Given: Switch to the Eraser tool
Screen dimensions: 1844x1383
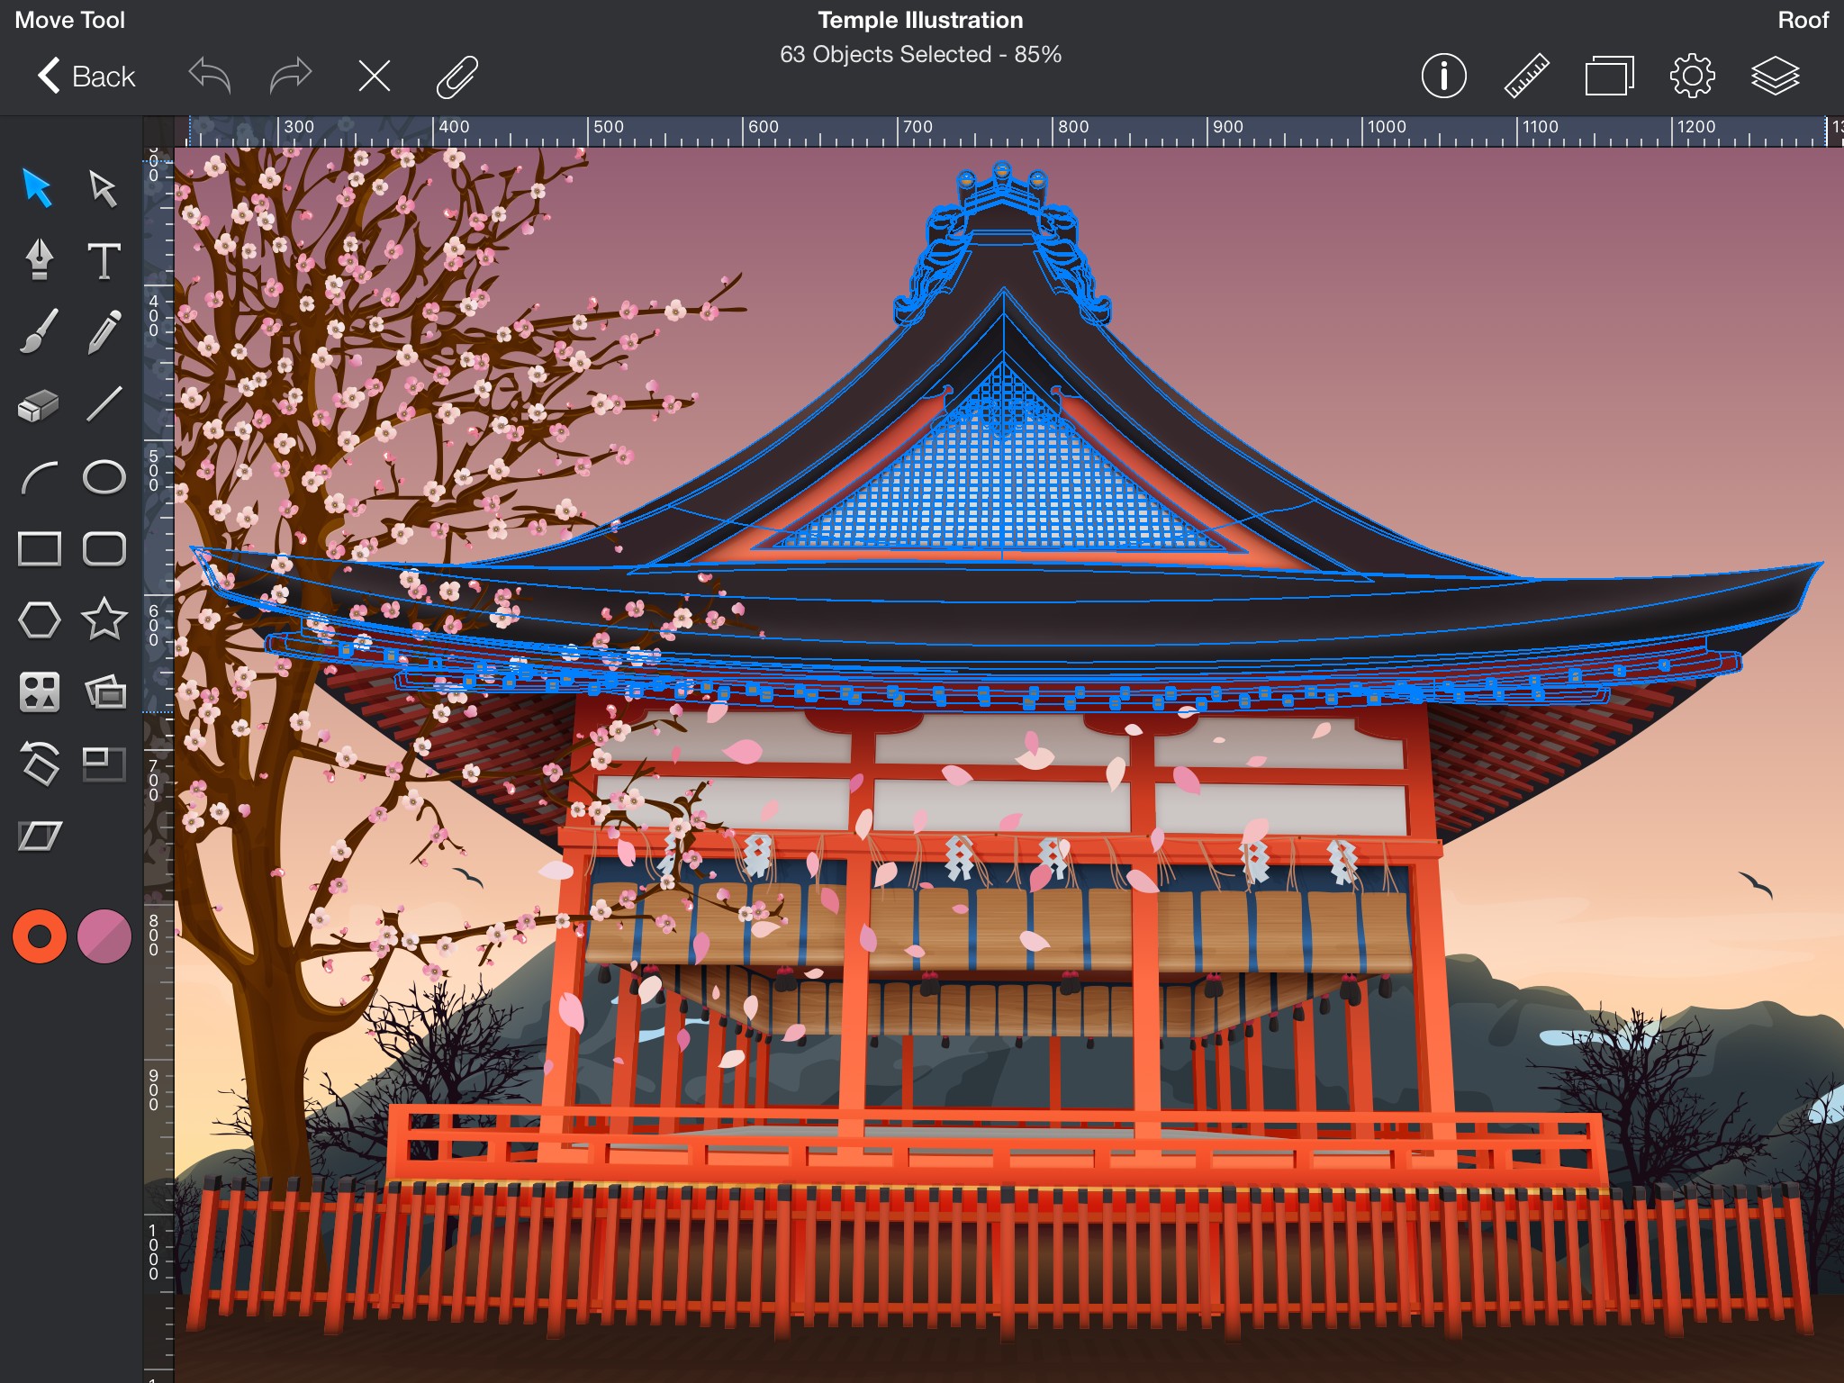Looking at the screenshot, I should tap(37, 405).
